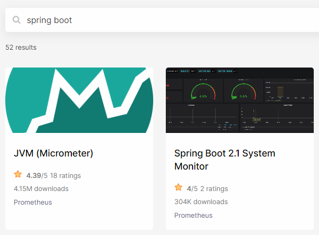The width and height of the screenshot is (319, 235).
Task: Click the '4.15M downloads' text
Action: pos(41,189)
